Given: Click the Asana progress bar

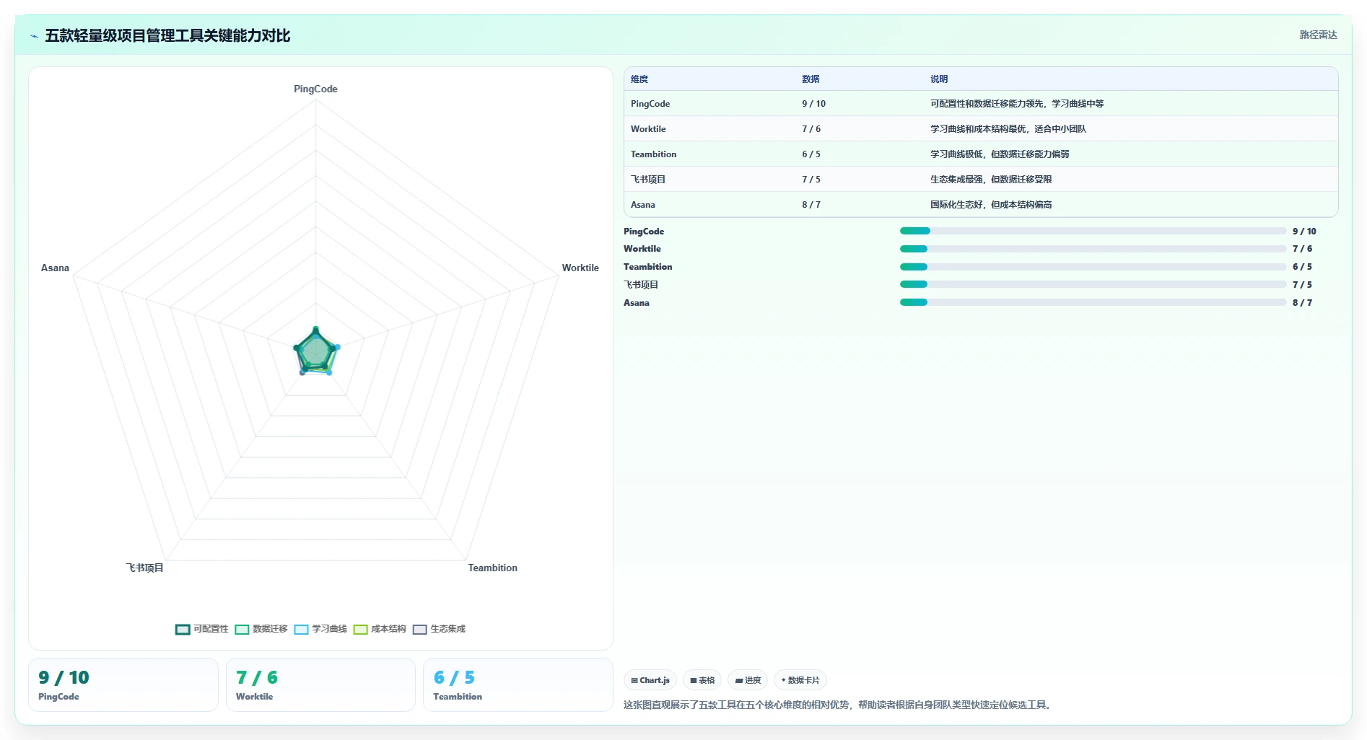Looking at the screenshot, I should coord(1093,302).
